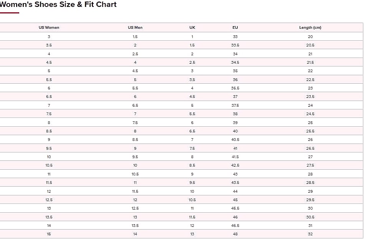
Task: Select the US Women size 3 cell
Action: [x=49, y=36]
